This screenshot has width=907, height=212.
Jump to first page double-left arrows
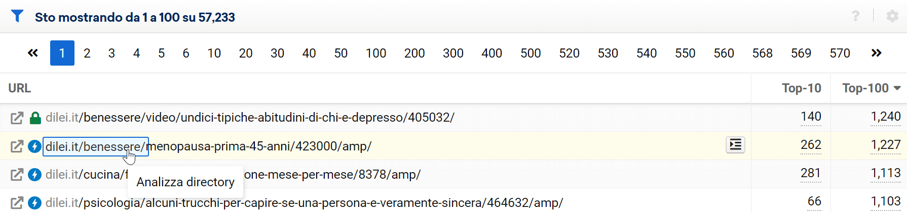33,53
